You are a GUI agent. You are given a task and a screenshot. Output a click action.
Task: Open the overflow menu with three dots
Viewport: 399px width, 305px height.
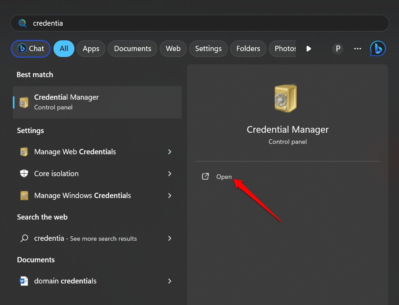point(357,49)
